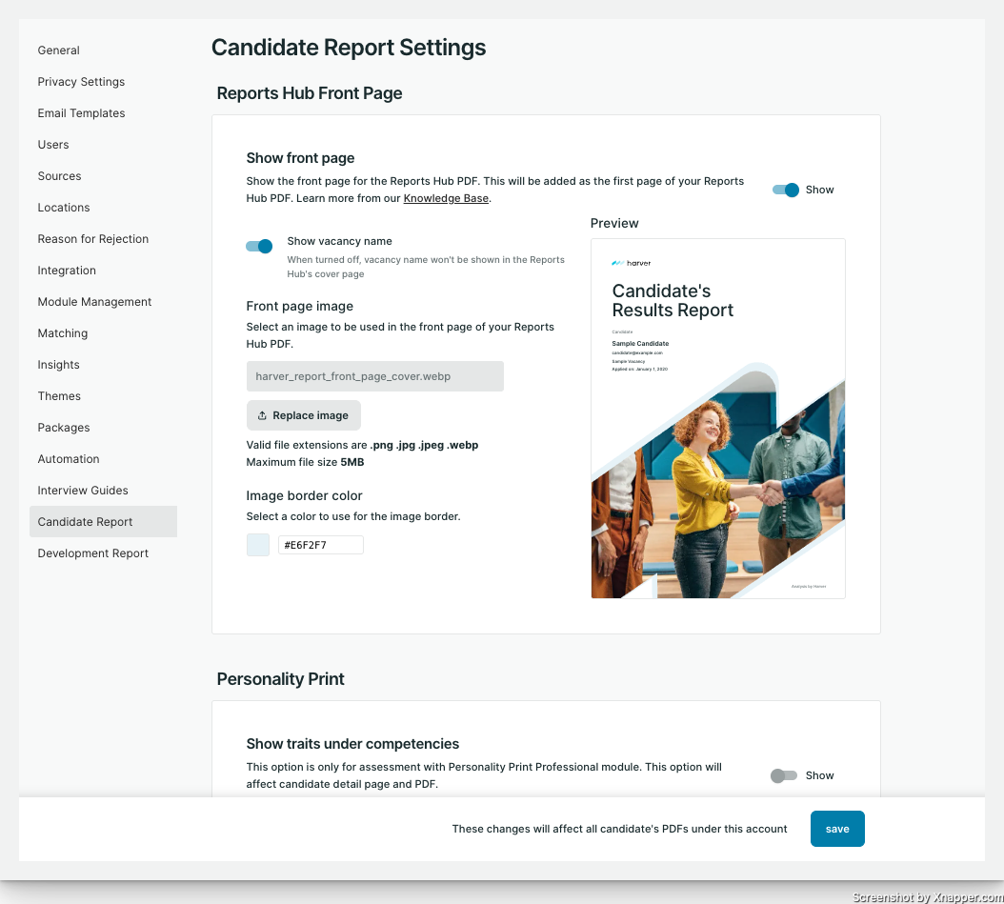This screenshot has height=904, width=1004.
Task: Click the 'Front page image' label
Action: coord(300,306)
